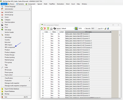
Task: Open the 100% zoom dropdown
Action: [x=84, y=29]
